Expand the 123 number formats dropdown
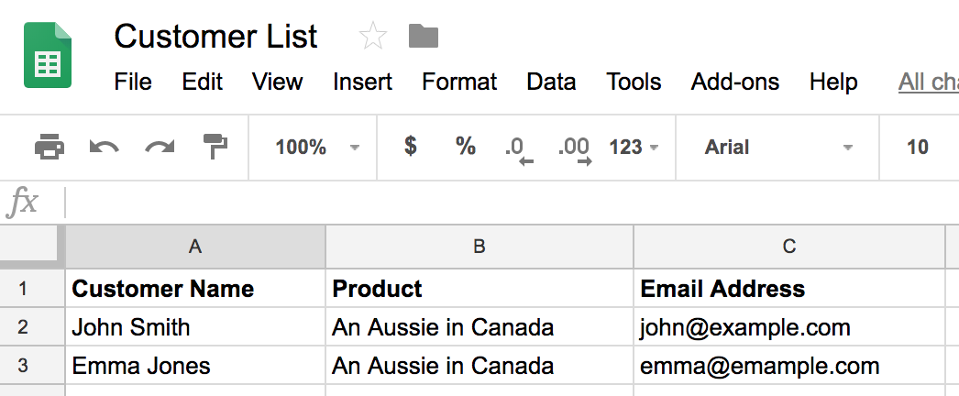959x396 pixels. [634, 148]
